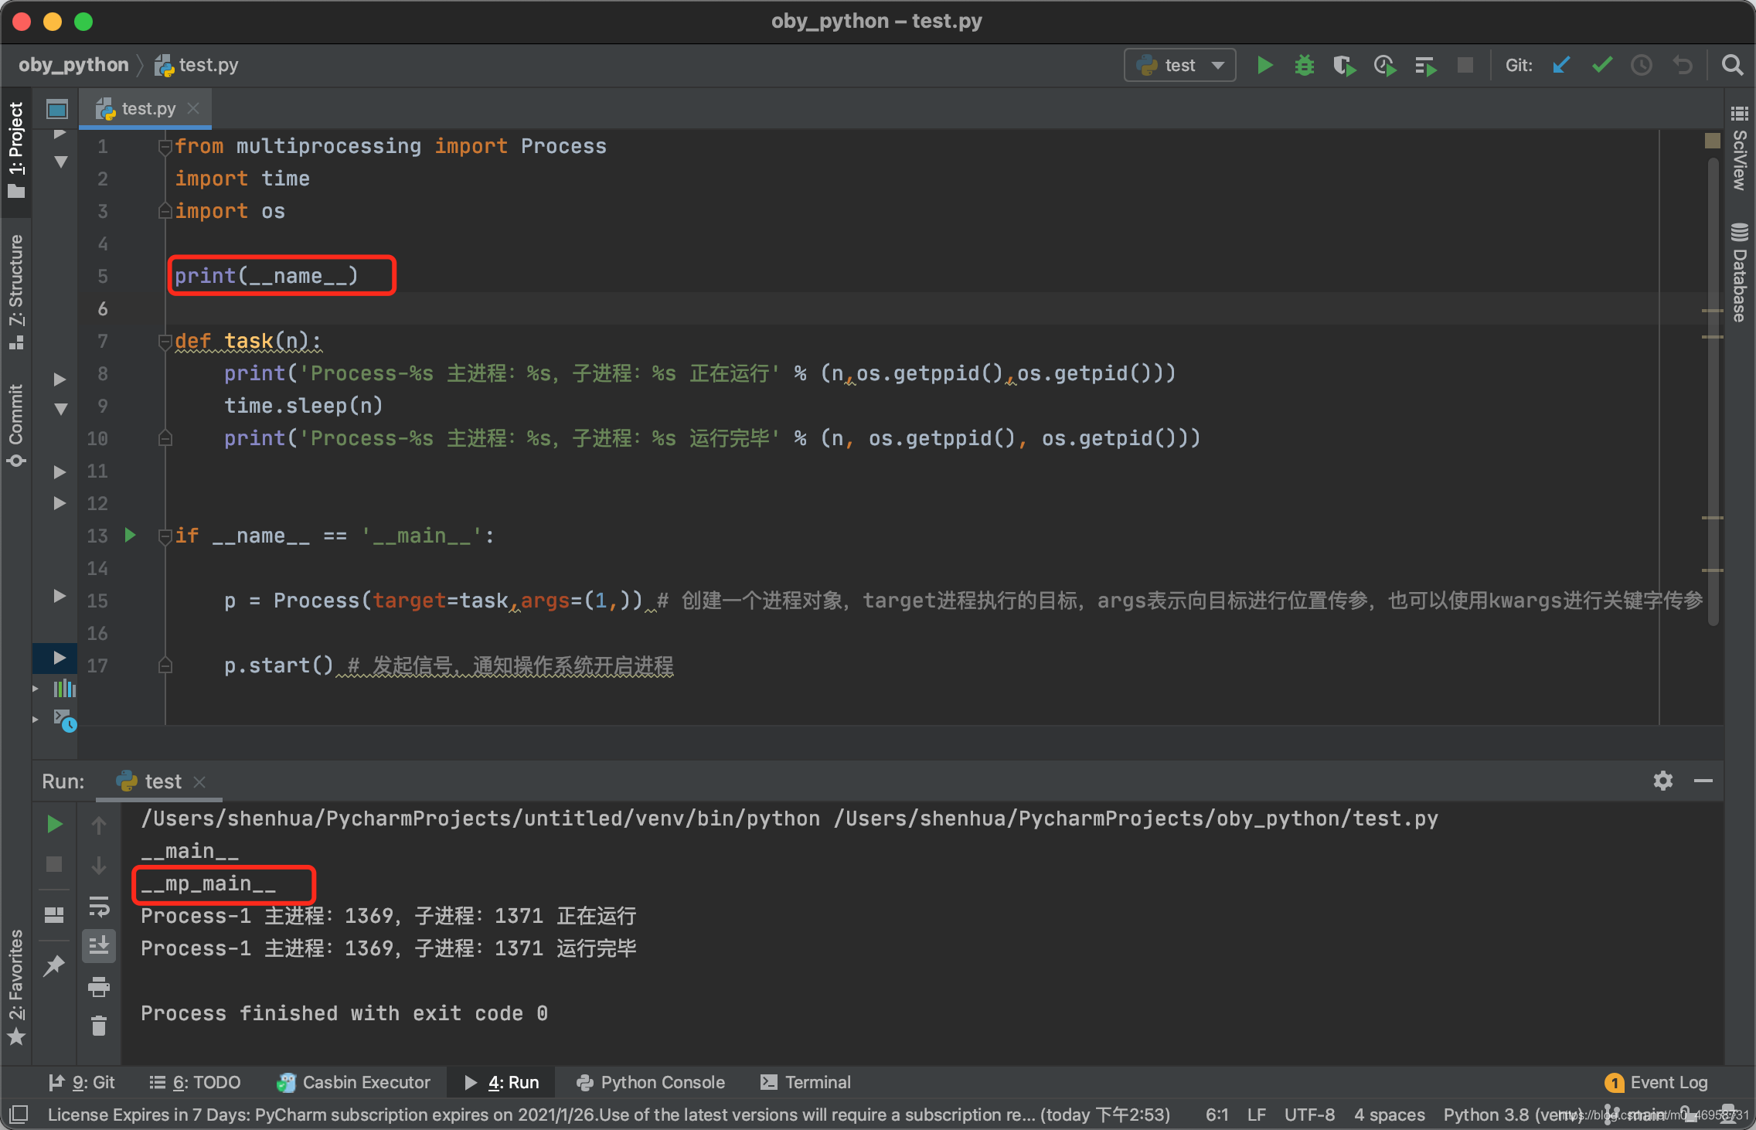The image size is (1756, 1130).
Task: Open the run configuration dropdown 'test'
Action: click(1179, 66)
